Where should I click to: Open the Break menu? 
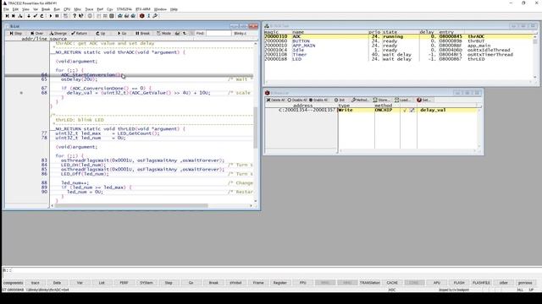coord(46,9)
